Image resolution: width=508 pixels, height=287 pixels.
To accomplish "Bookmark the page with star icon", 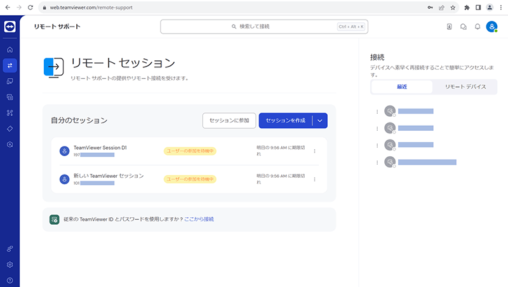I will 453,8.
